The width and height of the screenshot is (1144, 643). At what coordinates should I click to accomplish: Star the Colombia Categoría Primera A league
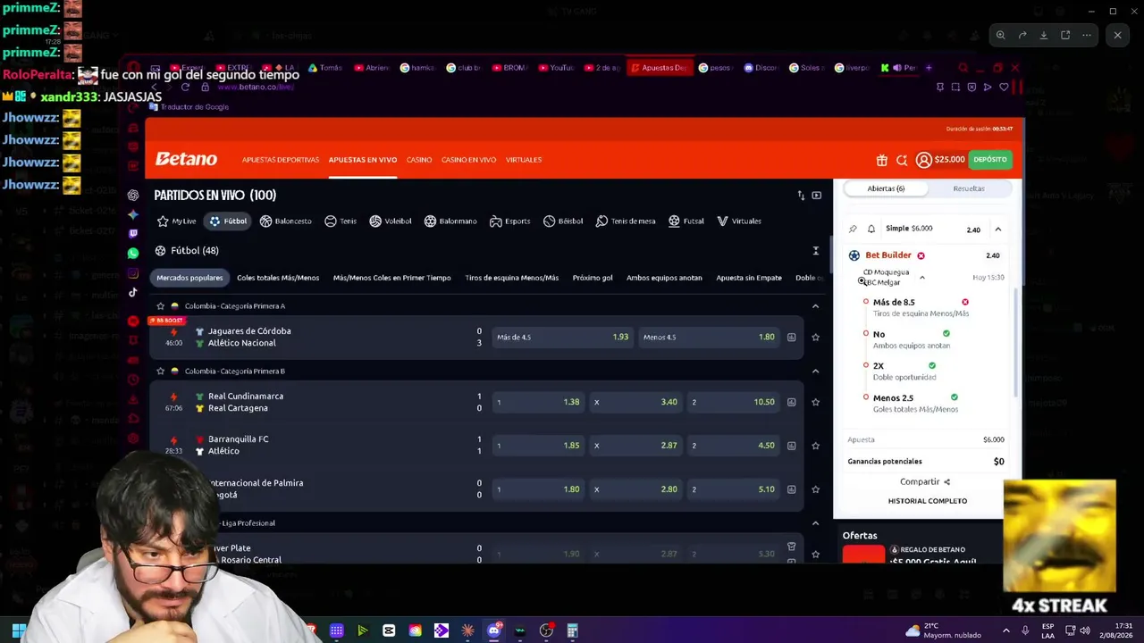coord(161,306)
